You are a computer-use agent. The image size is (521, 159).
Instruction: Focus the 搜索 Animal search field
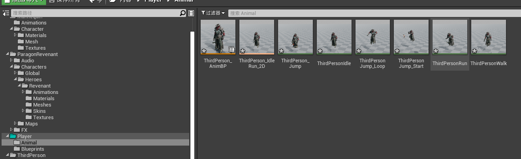(374, 13)
